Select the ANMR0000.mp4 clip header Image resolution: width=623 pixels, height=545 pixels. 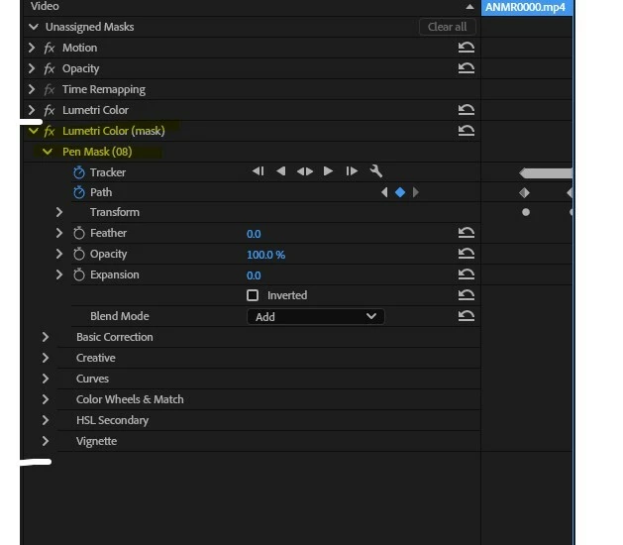[527, 8]
